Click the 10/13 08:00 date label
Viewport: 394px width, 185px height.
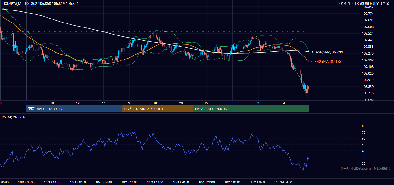click(x=26, y=182)
